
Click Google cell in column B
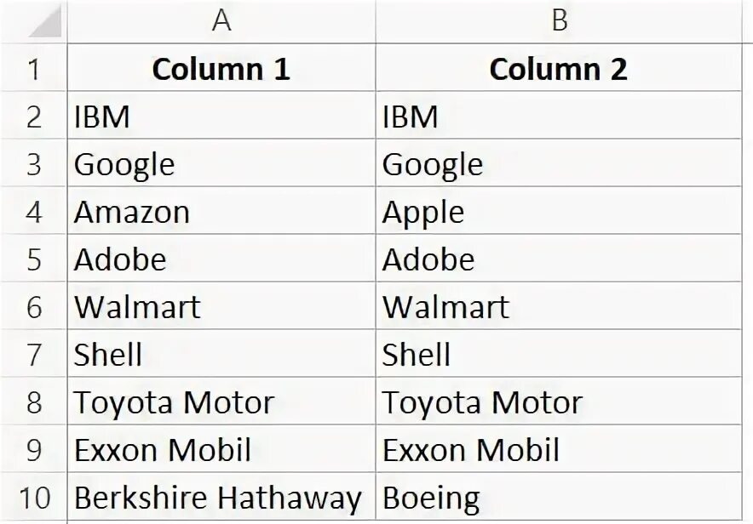coord(559,163)
